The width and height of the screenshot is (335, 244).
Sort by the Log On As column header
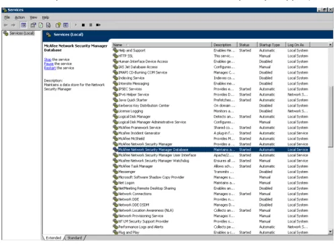pos(298,45)
